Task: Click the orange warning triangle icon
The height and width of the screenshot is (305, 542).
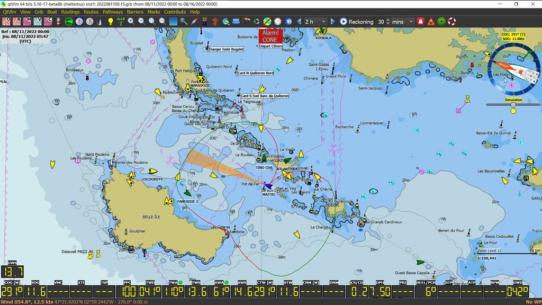Action: click(431, 21)
